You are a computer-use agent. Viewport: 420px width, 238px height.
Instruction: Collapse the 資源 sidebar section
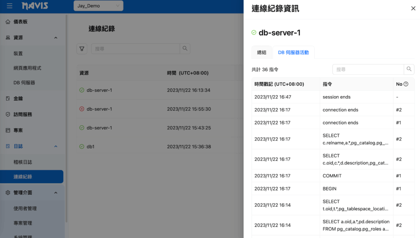pos(56,38)
